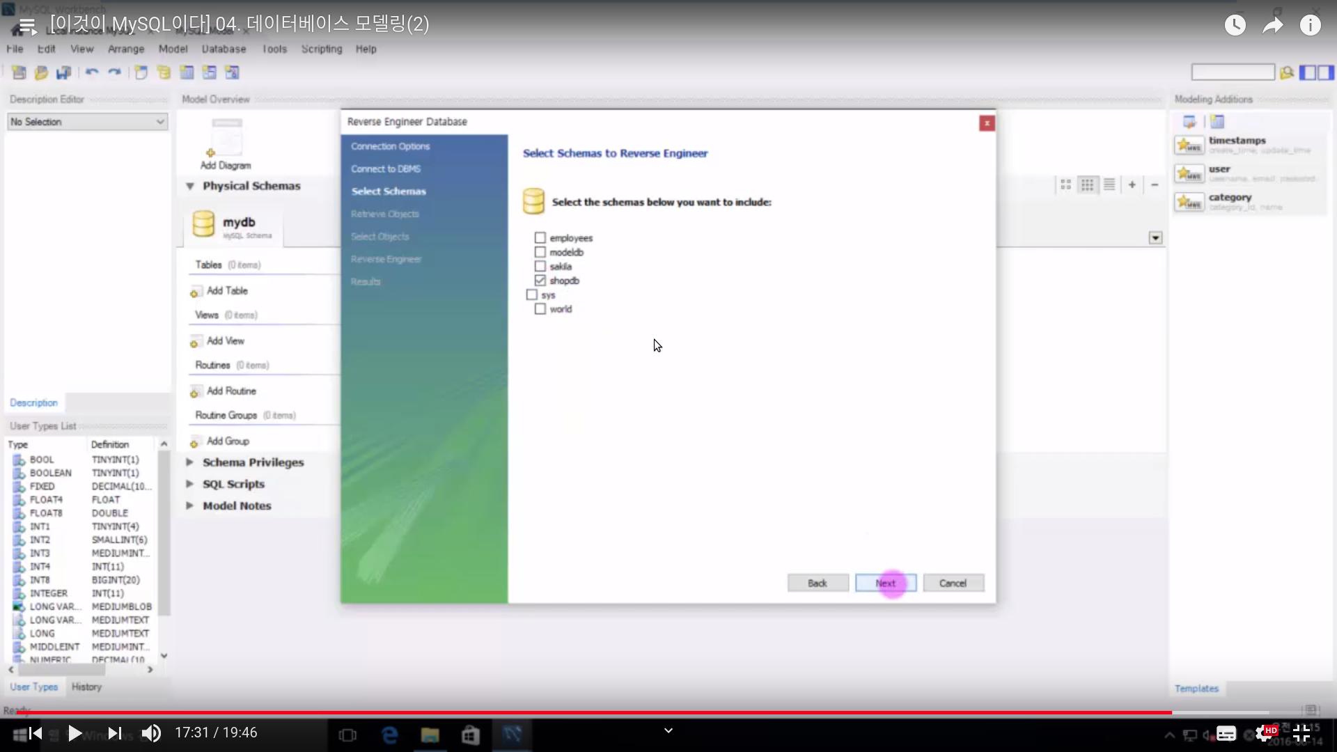
Task: Switch to small icons grid view
Action: 1087,185
